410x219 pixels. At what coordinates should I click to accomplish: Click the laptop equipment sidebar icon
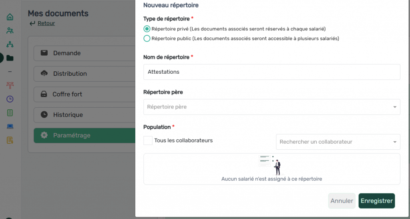pyautogui.click(x=10, y=127)
